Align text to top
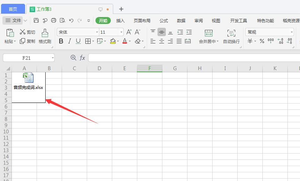The height and width of the screenshot is (181, 300). (x=153, y=32)
